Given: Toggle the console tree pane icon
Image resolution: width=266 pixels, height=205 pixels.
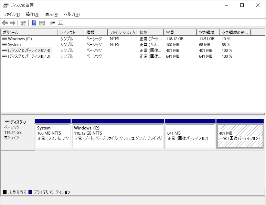Looking at the screenshot, I should [x=23, y=23].
